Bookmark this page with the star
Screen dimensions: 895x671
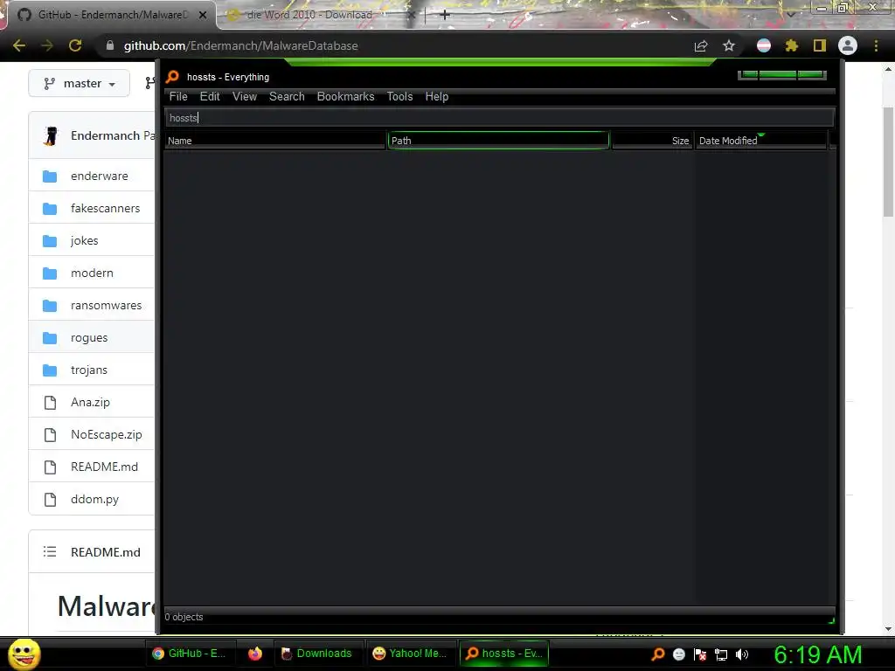coord(729,45)
